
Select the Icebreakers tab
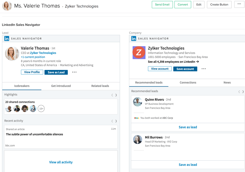(x=22, y=86)
